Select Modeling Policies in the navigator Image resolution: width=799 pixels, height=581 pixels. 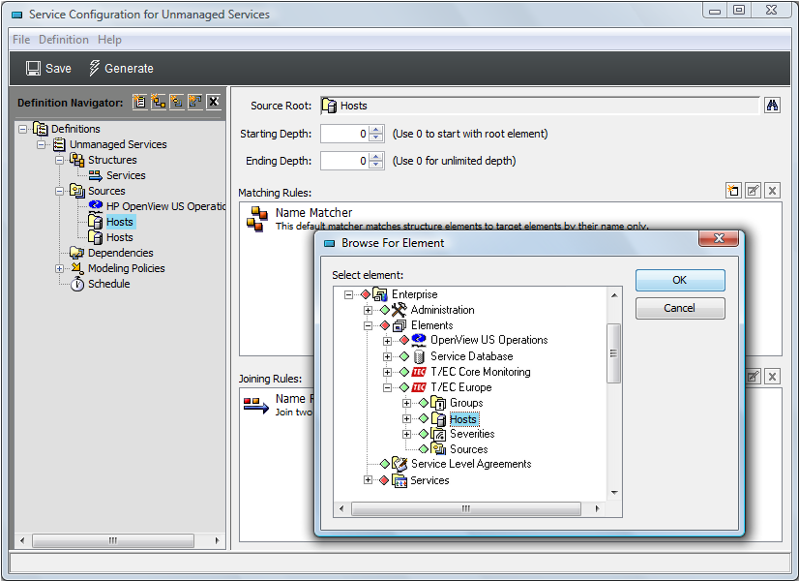click(127, 268)
